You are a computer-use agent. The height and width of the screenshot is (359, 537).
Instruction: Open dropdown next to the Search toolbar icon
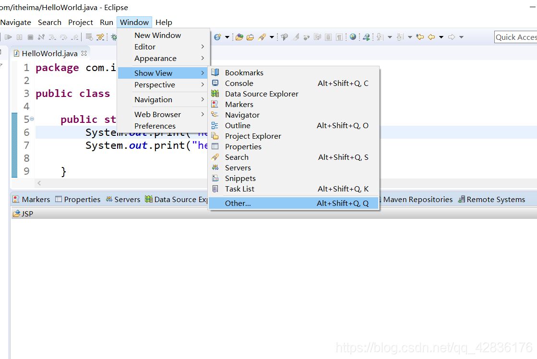(x=272, y=37)
